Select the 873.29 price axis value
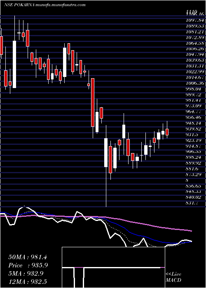Image resolution: width=206 pixels, height=288 pixels. pyautogui.click(x=194, y=174)
